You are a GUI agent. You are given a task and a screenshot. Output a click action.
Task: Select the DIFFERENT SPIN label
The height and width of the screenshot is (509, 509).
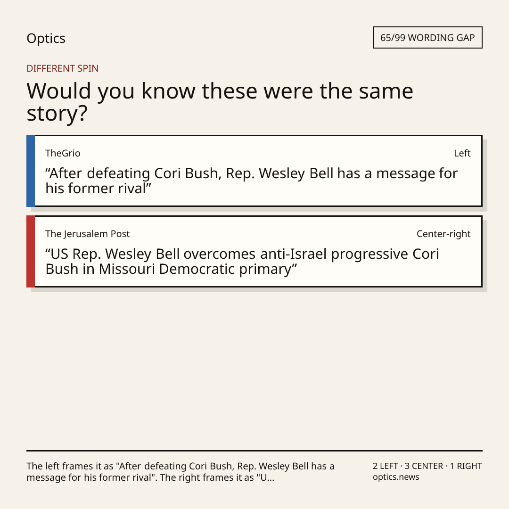pos(62,68)
